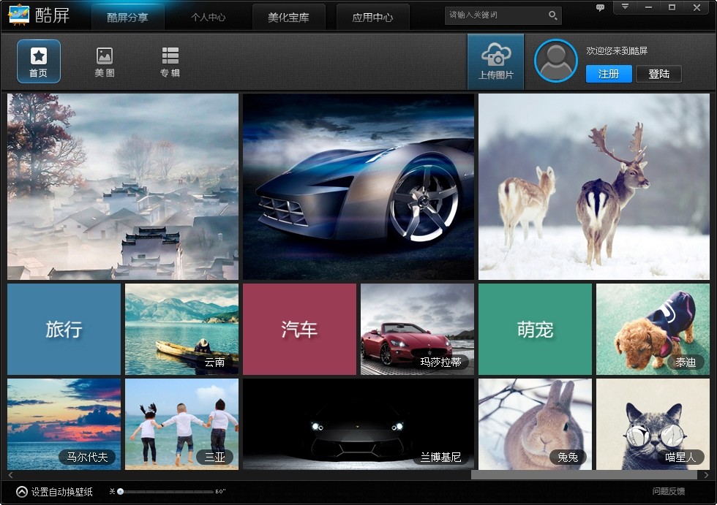This screenshot has width=717, height=505.
Task: Click the 注册 register button
Action: (609, 74)
